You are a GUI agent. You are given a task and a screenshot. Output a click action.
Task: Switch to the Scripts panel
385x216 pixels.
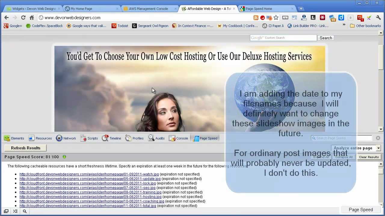click(89, 138)
